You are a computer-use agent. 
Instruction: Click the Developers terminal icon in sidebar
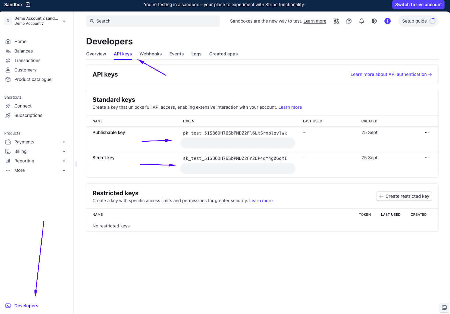click(x=8, y=306)
